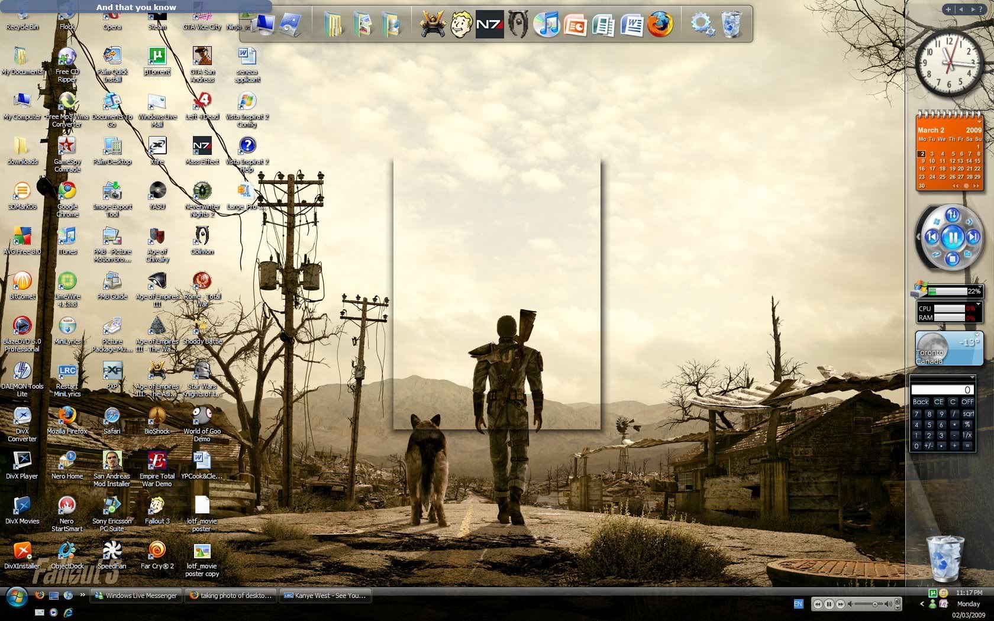The image size is (994, 621).
Task: Skip to next track on media gadget
Action: [x=973, y=238]
